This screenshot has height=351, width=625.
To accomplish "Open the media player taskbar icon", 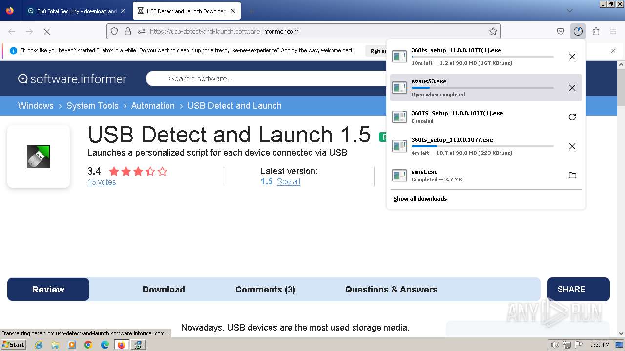I will pyautogui.click(x=72, y=345).
